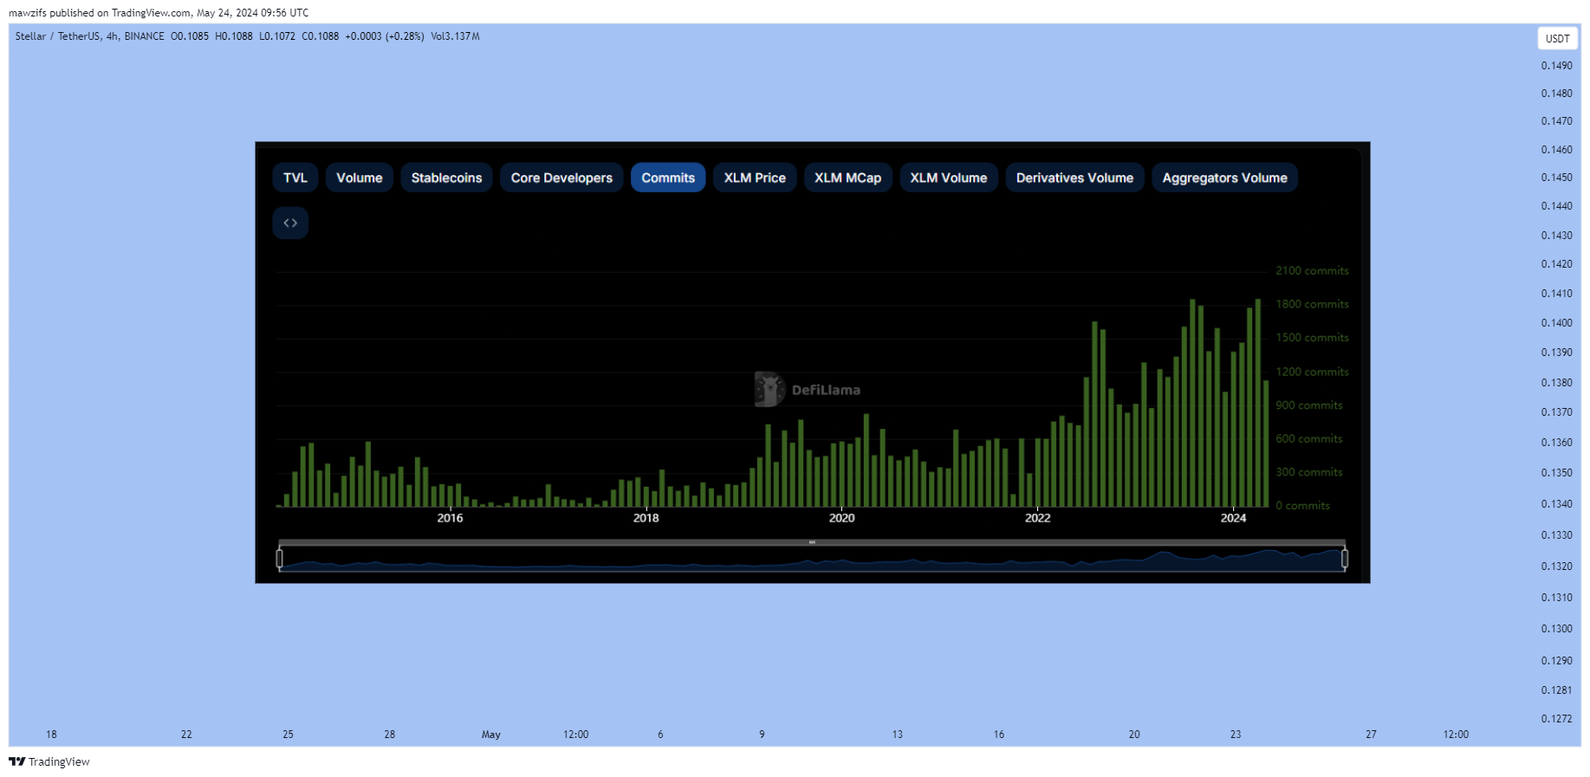Click the 2100 commits axis label
This screenshot has width=1590, height=777.
[x=1312, y=270]
